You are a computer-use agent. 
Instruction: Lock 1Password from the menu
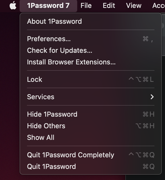coord(35,79)
